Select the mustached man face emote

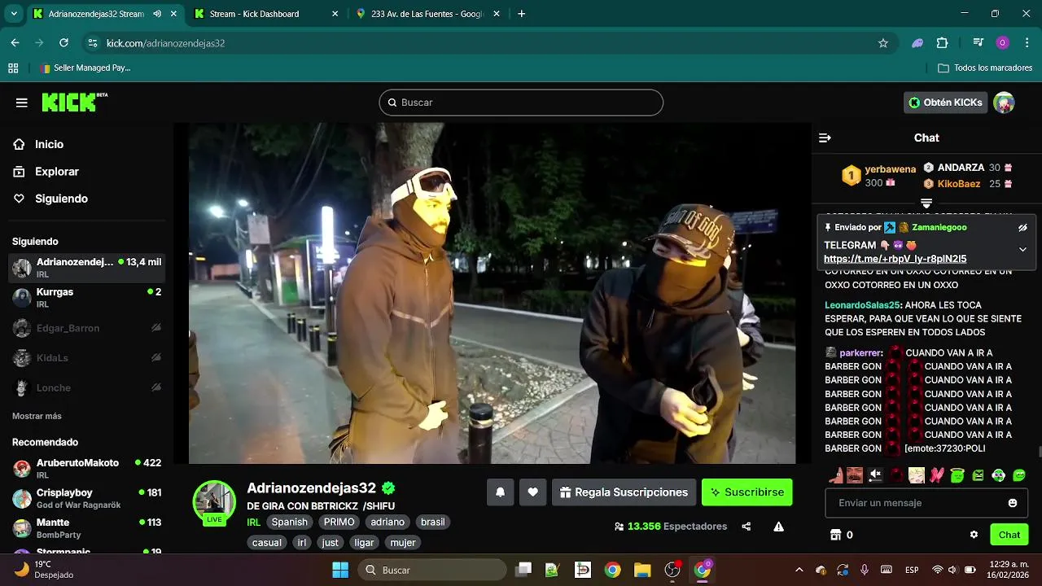(x=854, y=474)
